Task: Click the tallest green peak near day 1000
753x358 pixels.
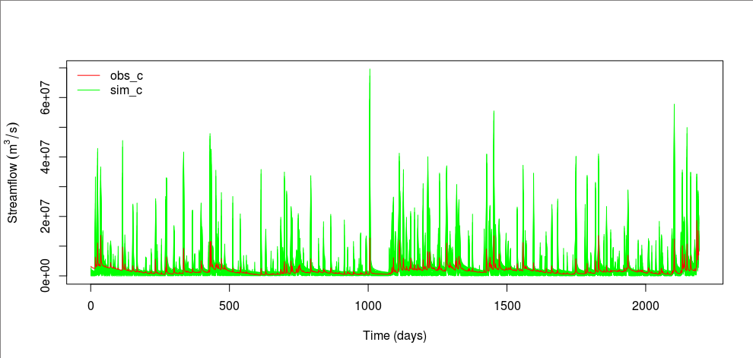Action: [370, 71]
